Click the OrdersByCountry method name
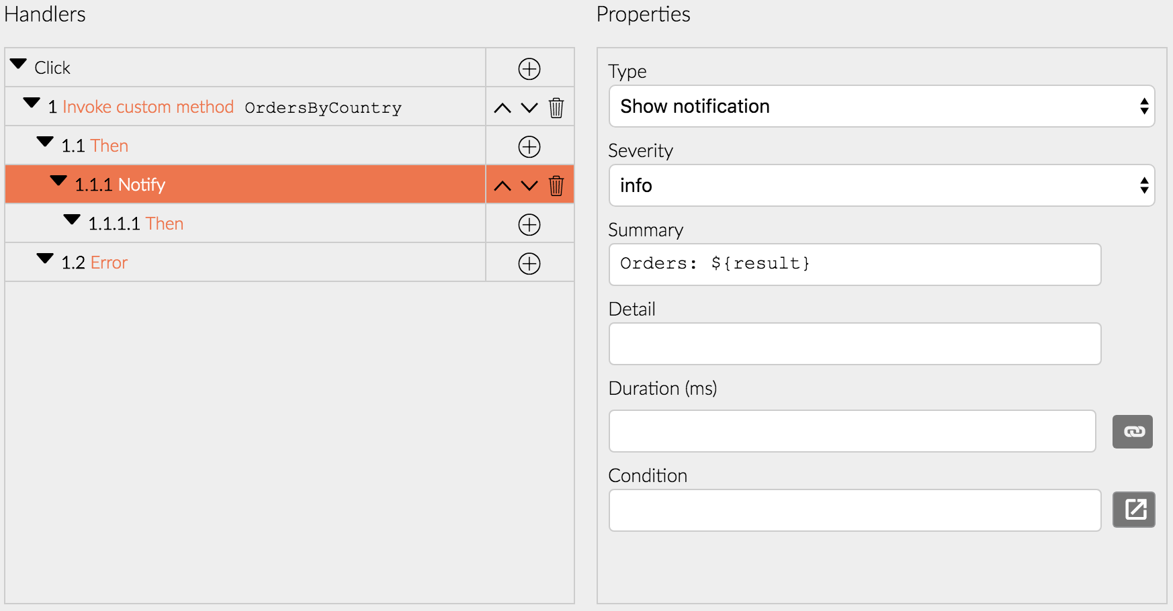This screenshot has width=1173, height=611. 323,108
